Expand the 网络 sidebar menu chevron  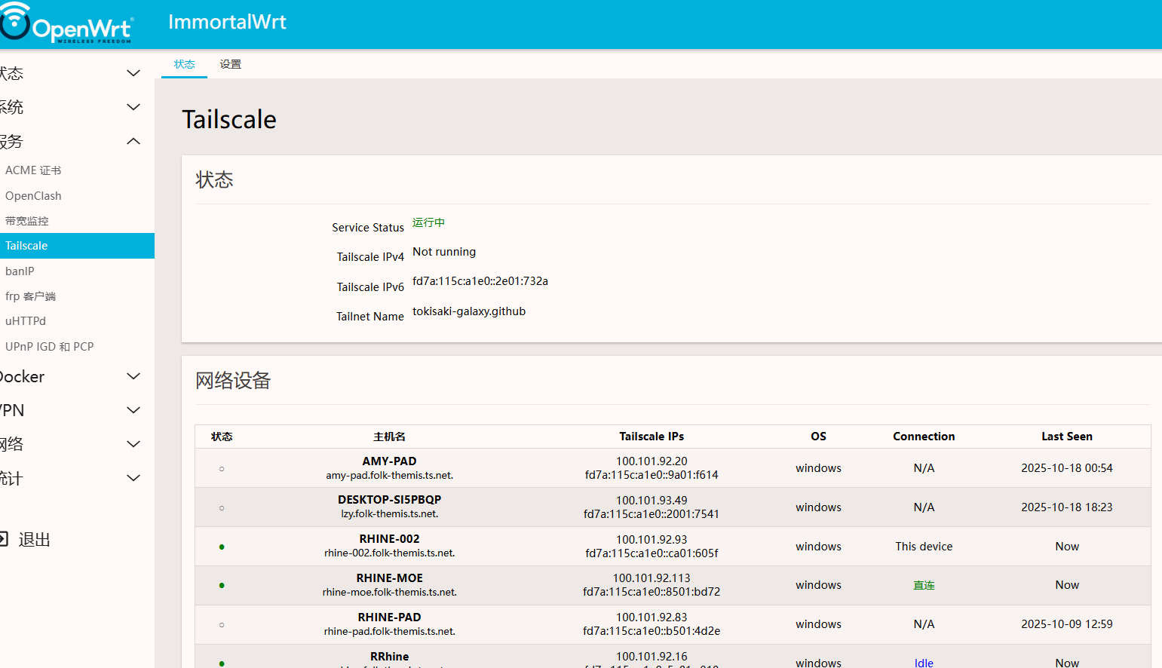click(x=133, y=444)
